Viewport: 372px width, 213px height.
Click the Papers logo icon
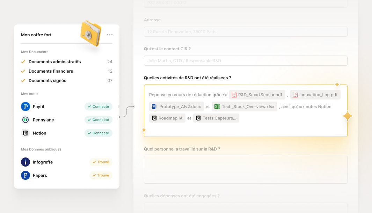click(x=25, y=175)
